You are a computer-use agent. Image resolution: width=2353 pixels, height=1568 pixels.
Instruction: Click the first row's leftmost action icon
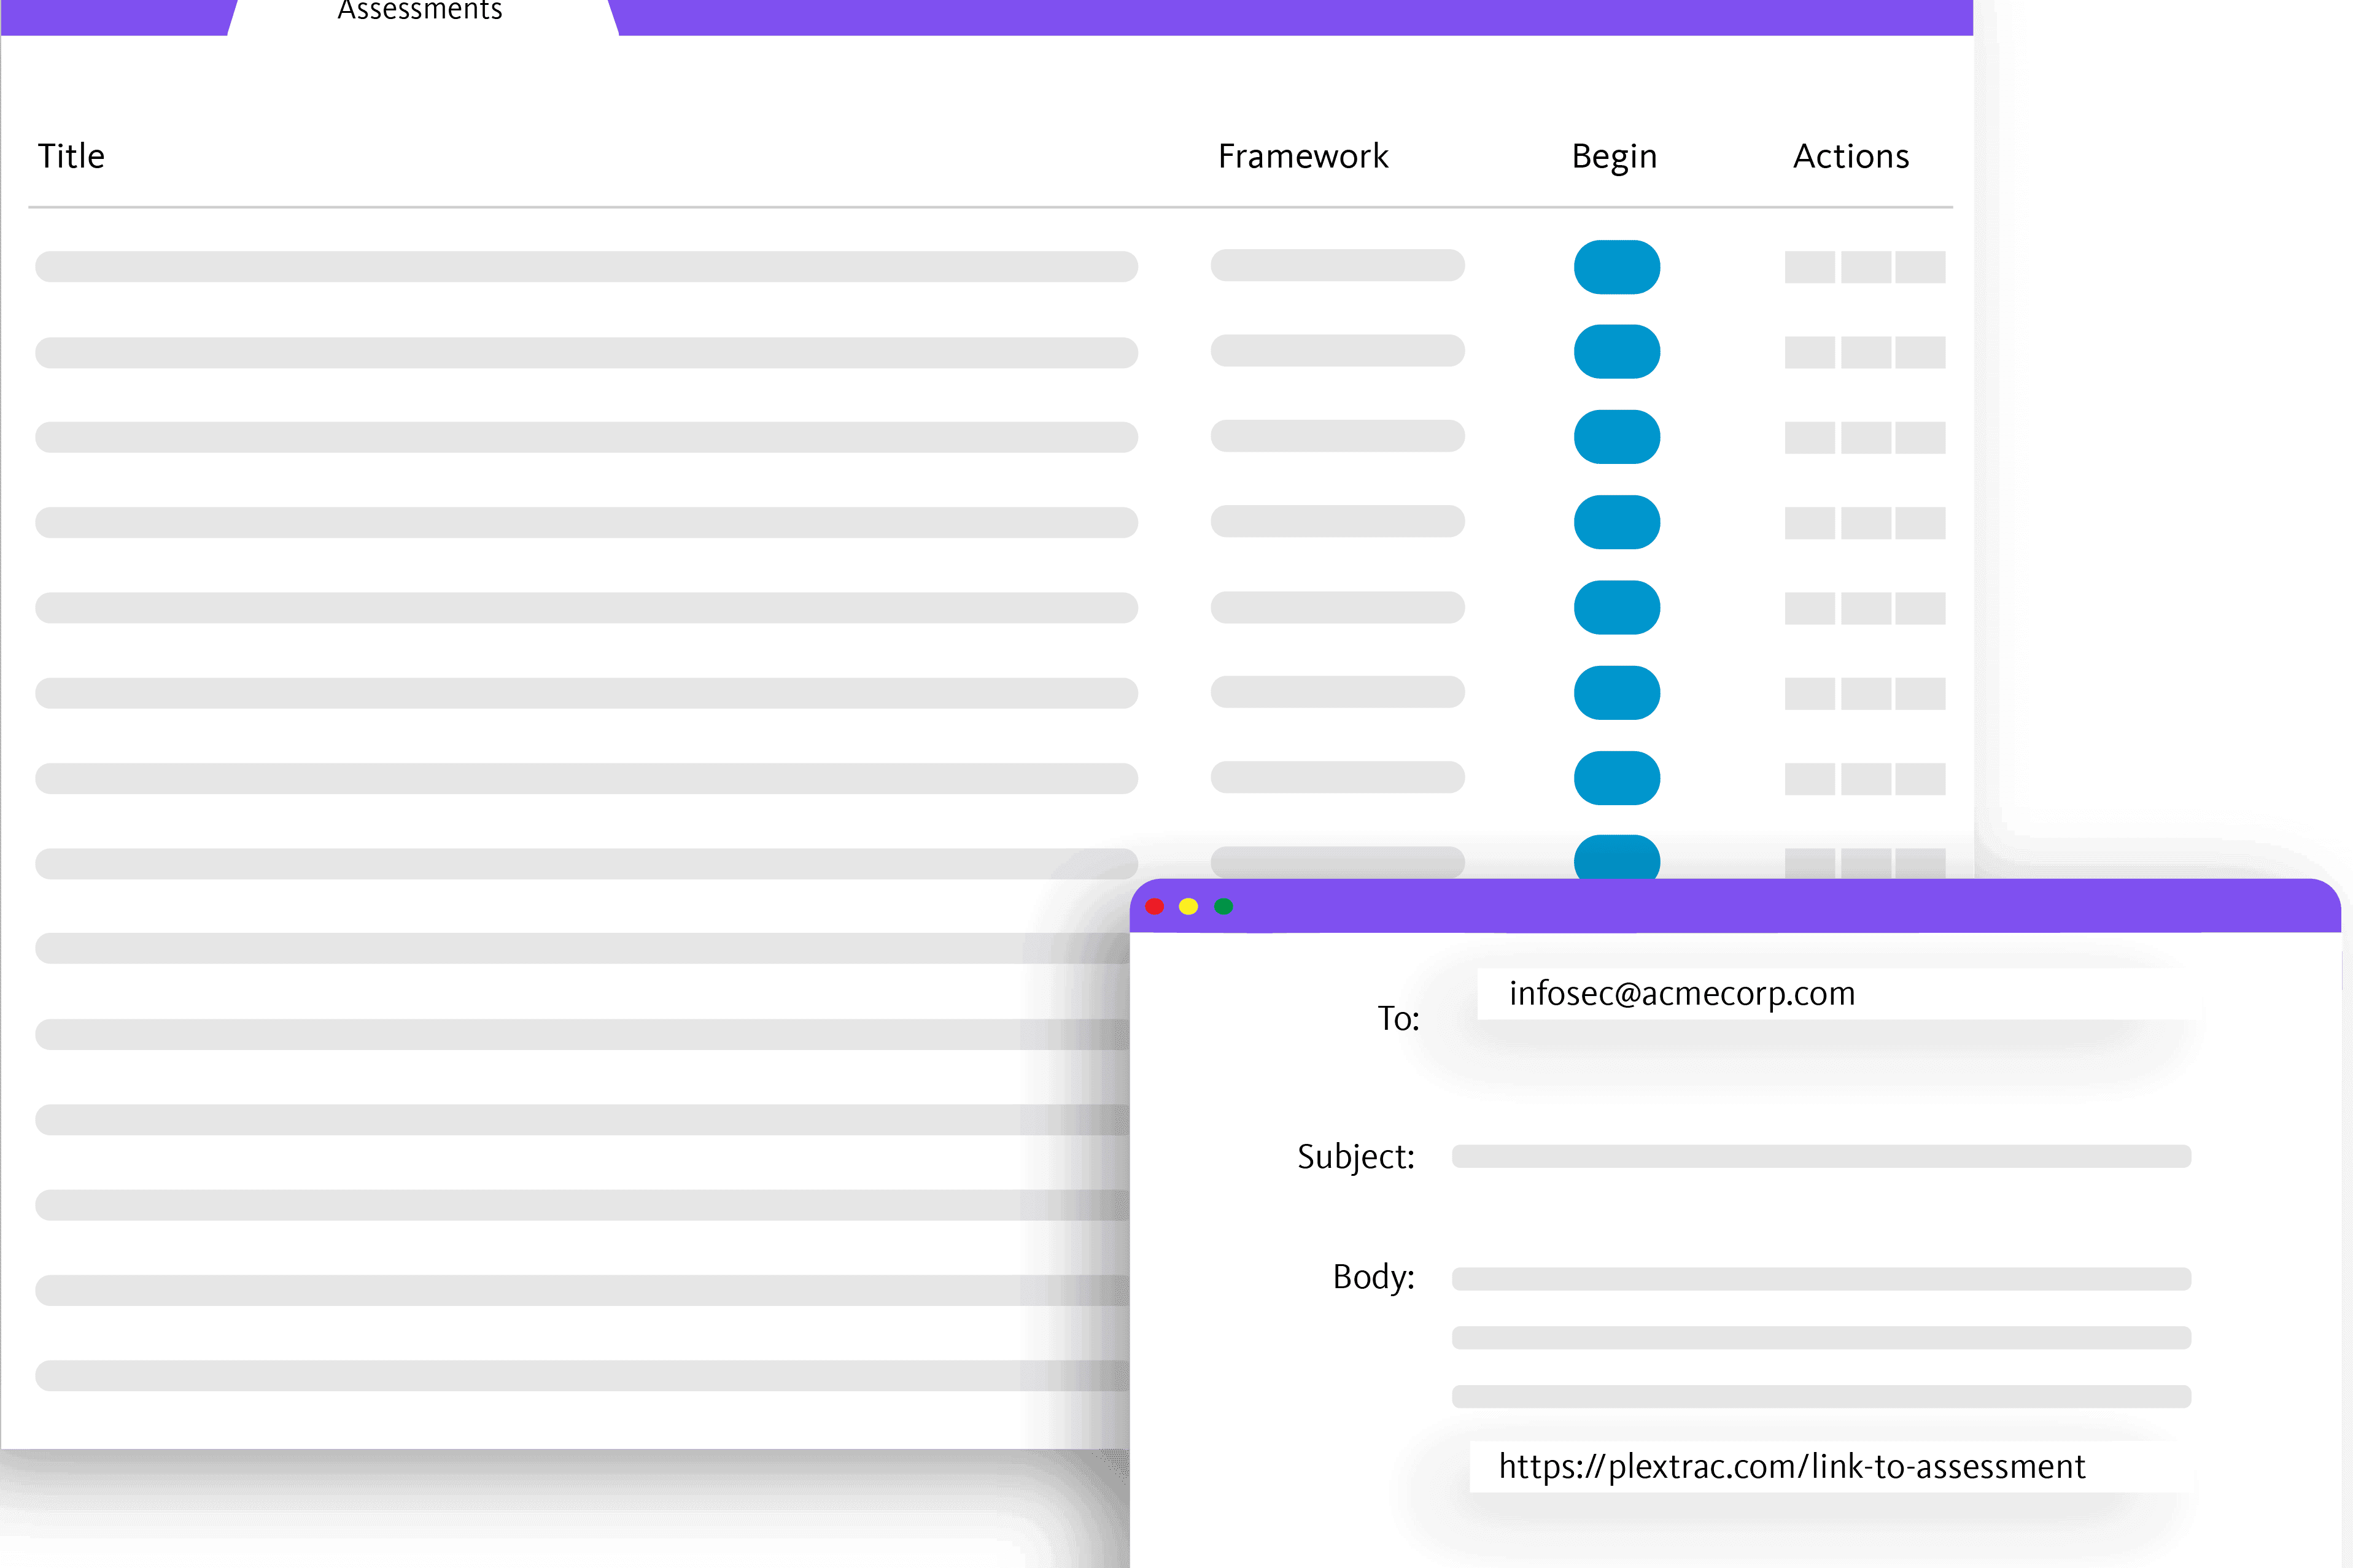click(1810, 267)
